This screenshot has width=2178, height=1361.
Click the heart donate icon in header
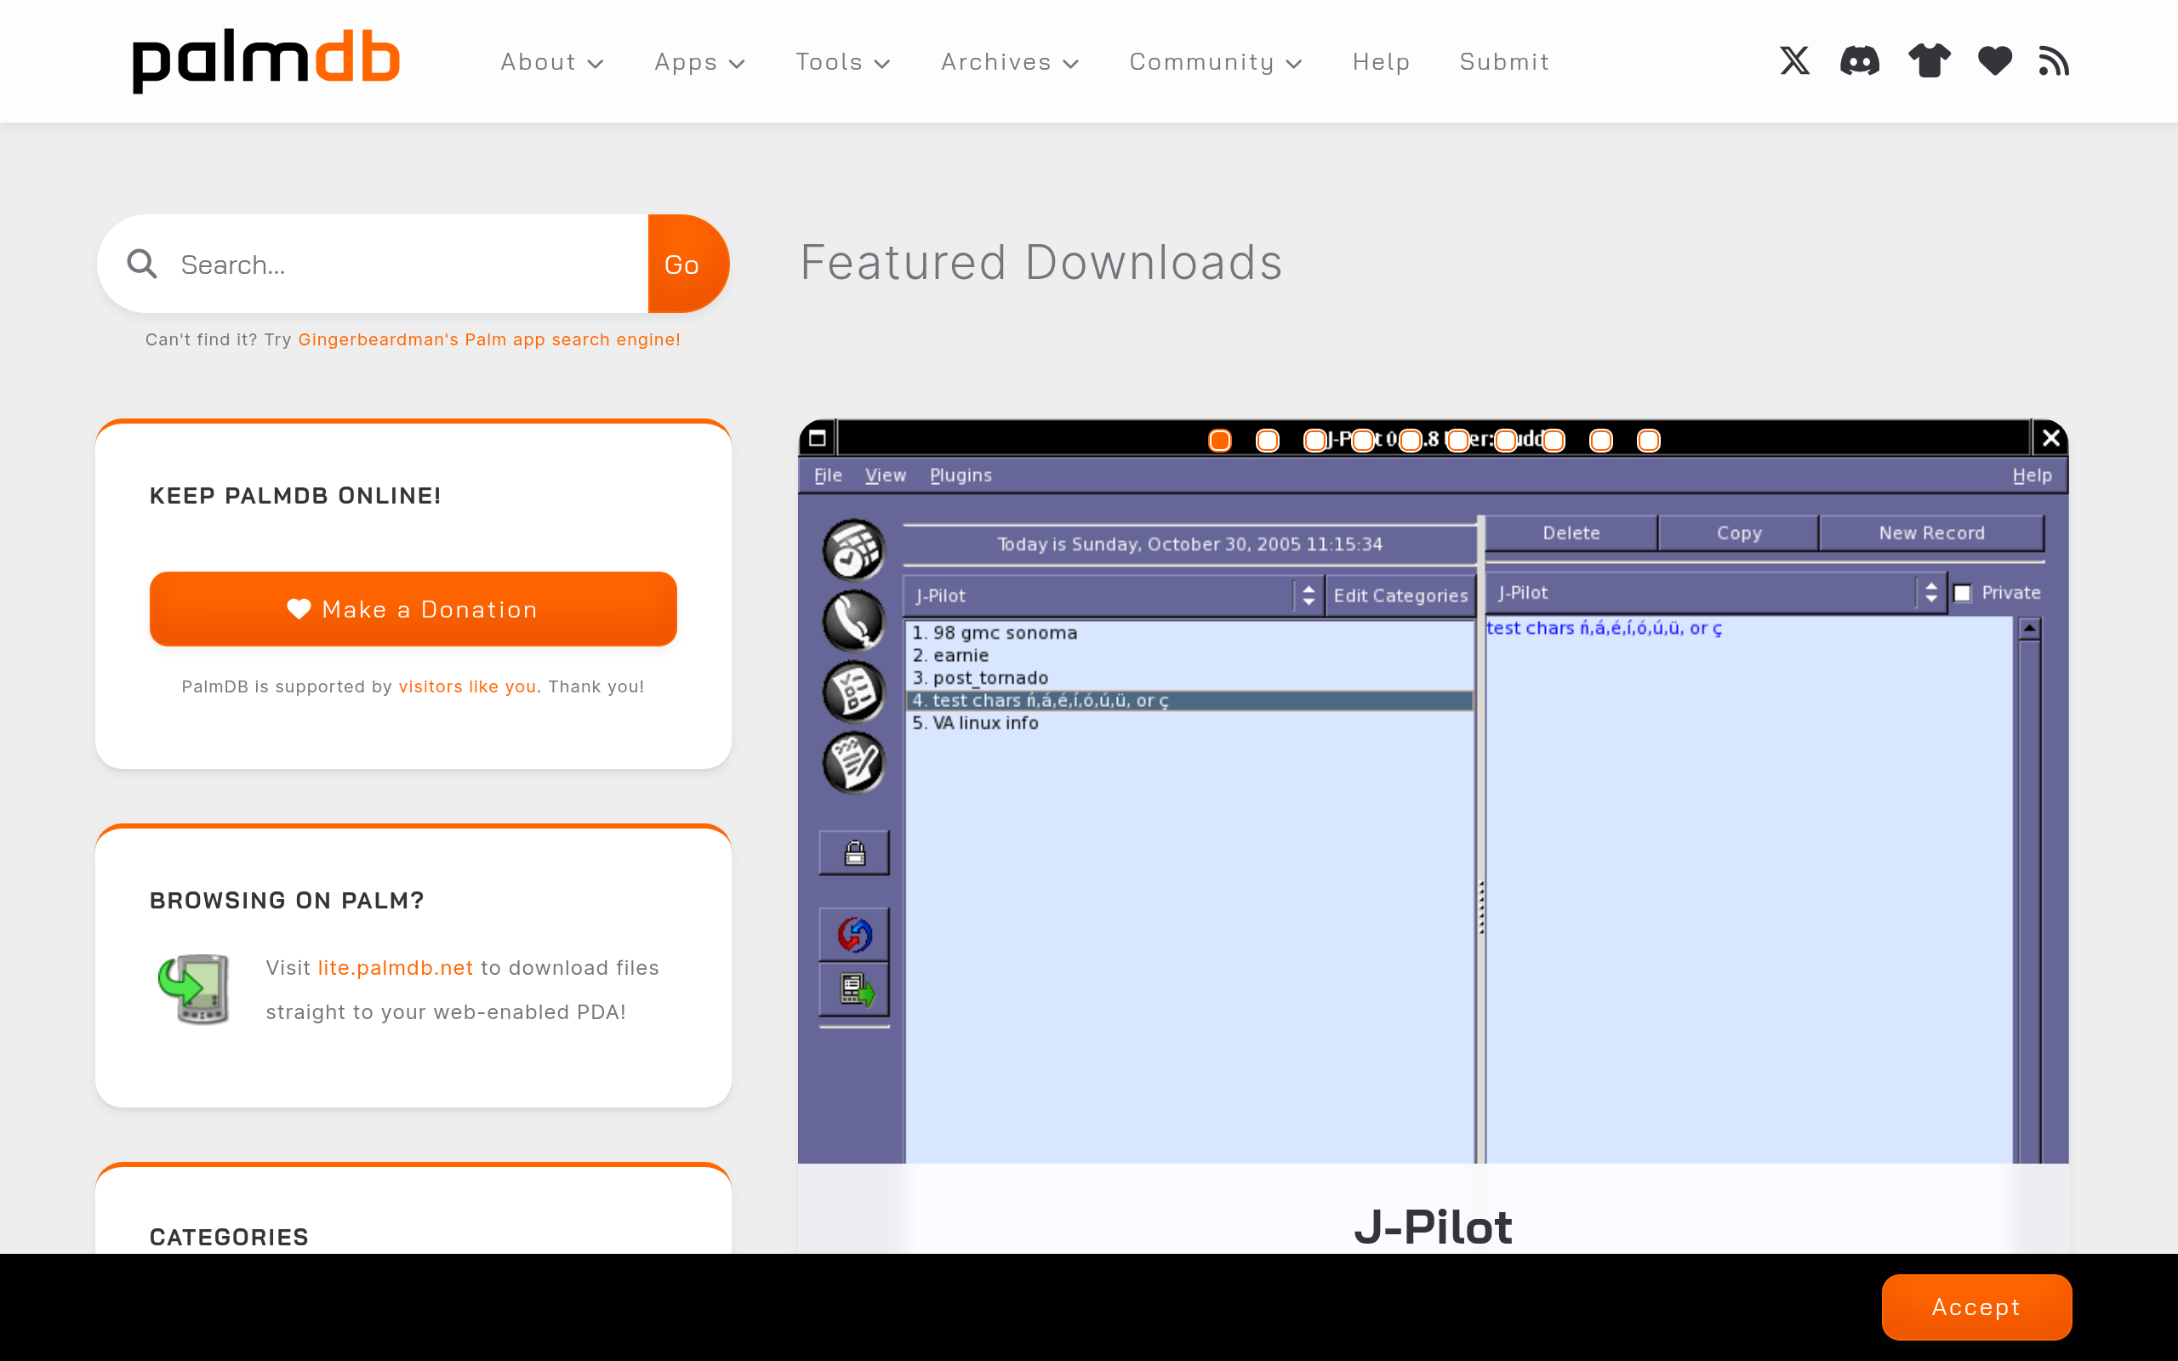point(1994,61)
